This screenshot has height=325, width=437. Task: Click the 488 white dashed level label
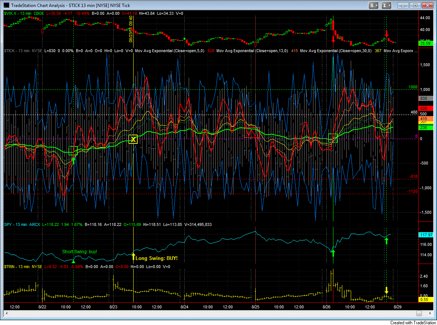click(414, 112)
